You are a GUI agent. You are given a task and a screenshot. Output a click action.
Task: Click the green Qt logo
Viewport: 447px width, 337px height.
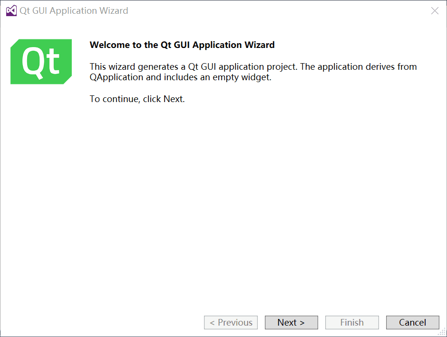click(x=41, y=62)
